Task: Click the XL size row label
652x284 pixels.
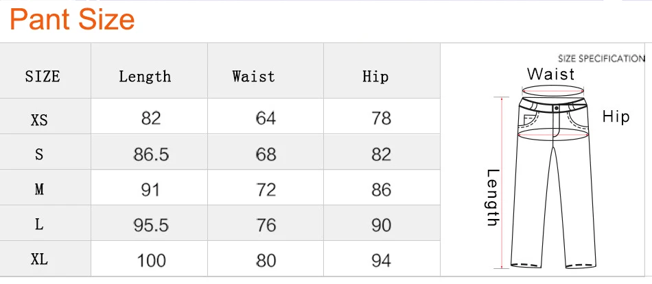Action: pos(39,260)
